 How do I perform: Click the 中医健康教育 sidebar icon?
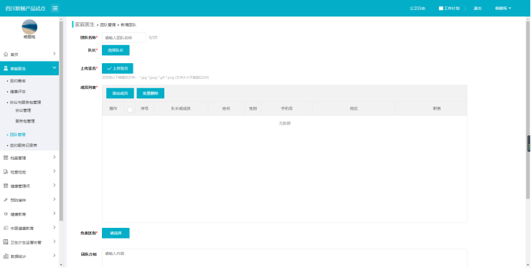tap(6, 228)
